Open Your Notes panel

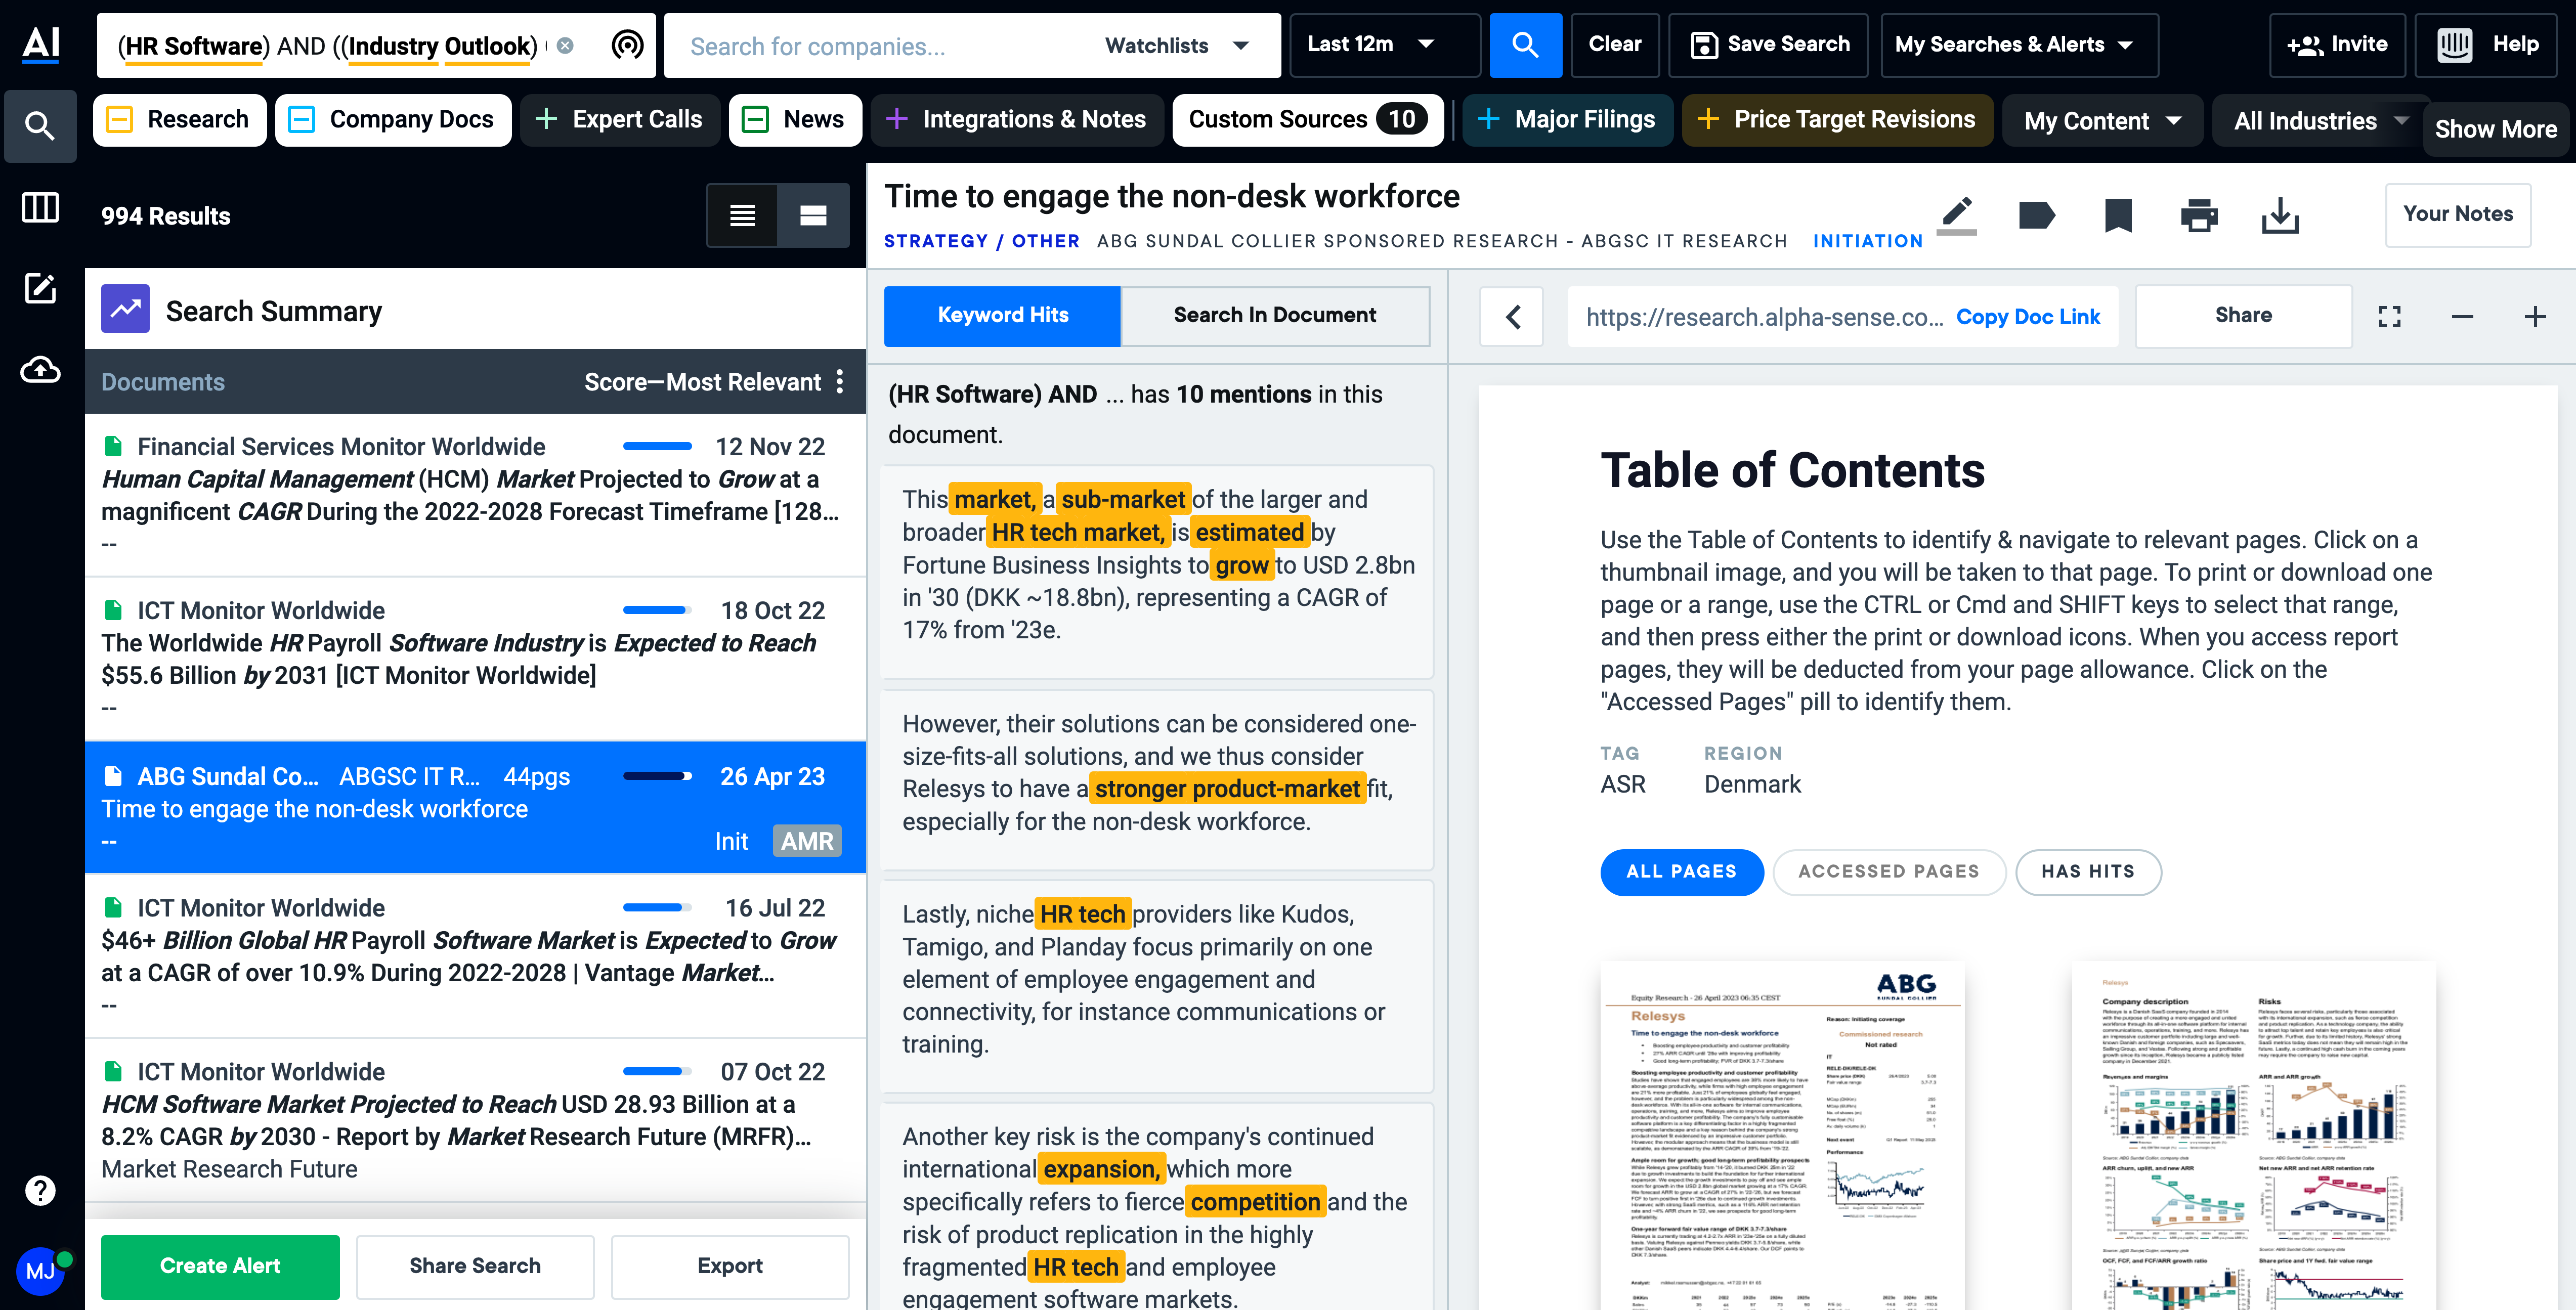click(x=2458, y=214)
